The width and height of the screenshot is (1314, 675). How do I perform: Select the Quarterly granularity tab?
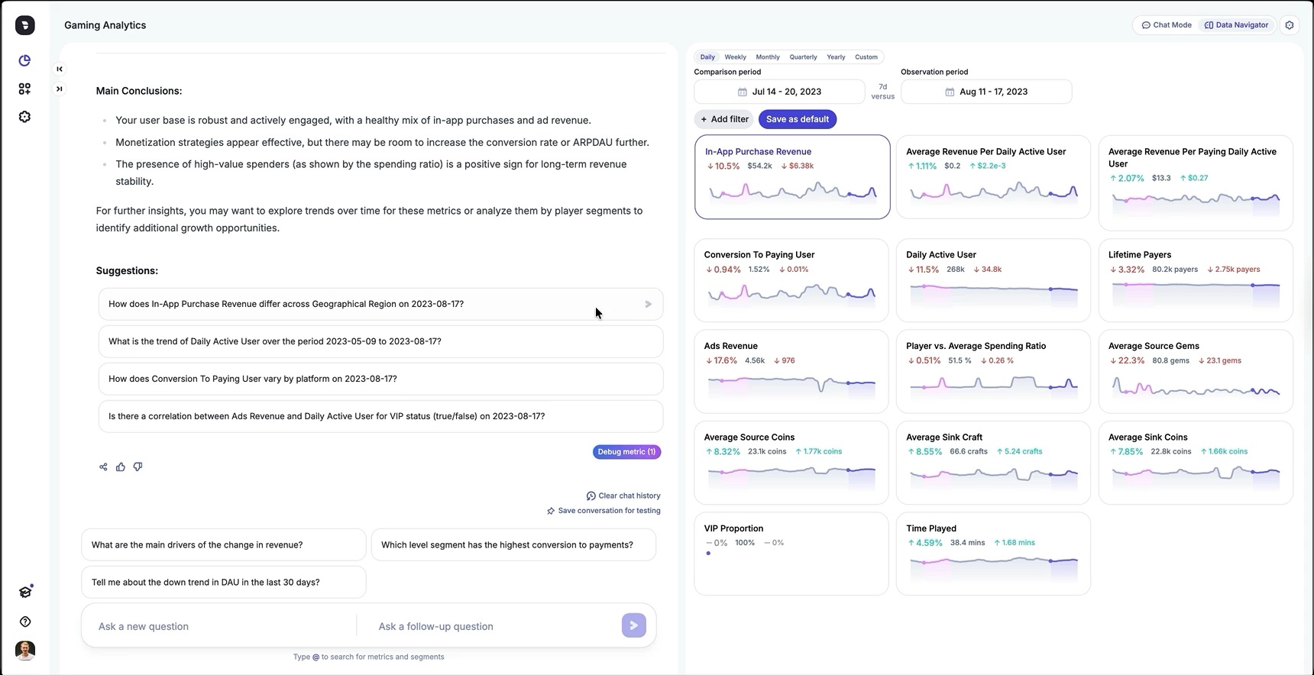[x=803, y=57]
